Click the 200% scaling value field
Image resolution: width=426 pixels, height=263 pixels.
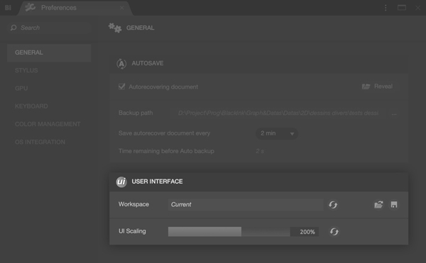click(x=305, y=232)
